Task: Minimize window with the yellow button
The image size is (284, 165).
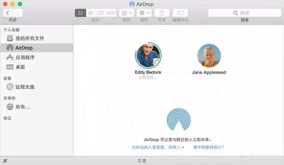Action: pos(12,4)
